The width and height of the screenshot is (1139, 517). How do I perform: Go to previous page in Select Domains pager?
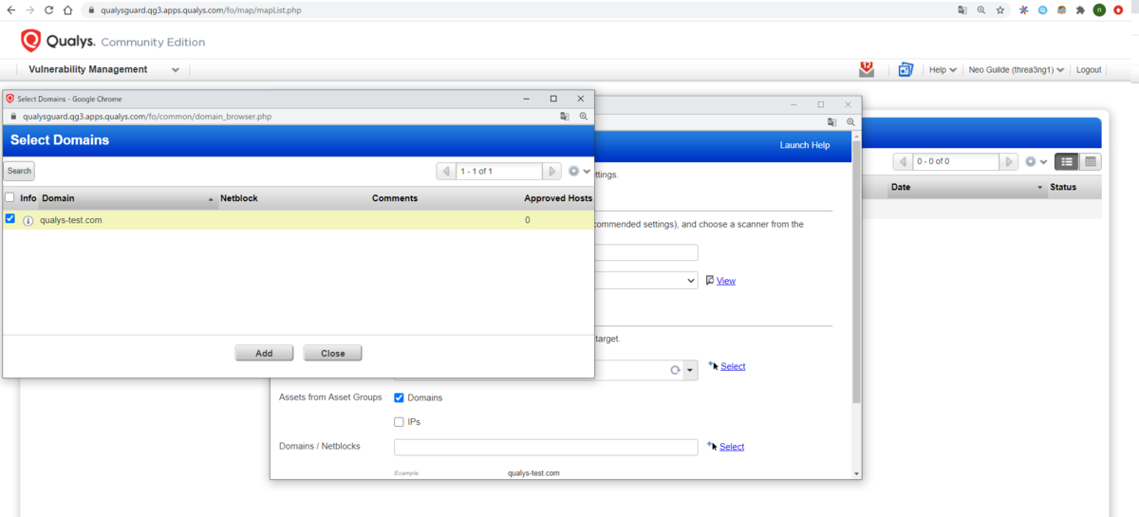tap(445, 171)
